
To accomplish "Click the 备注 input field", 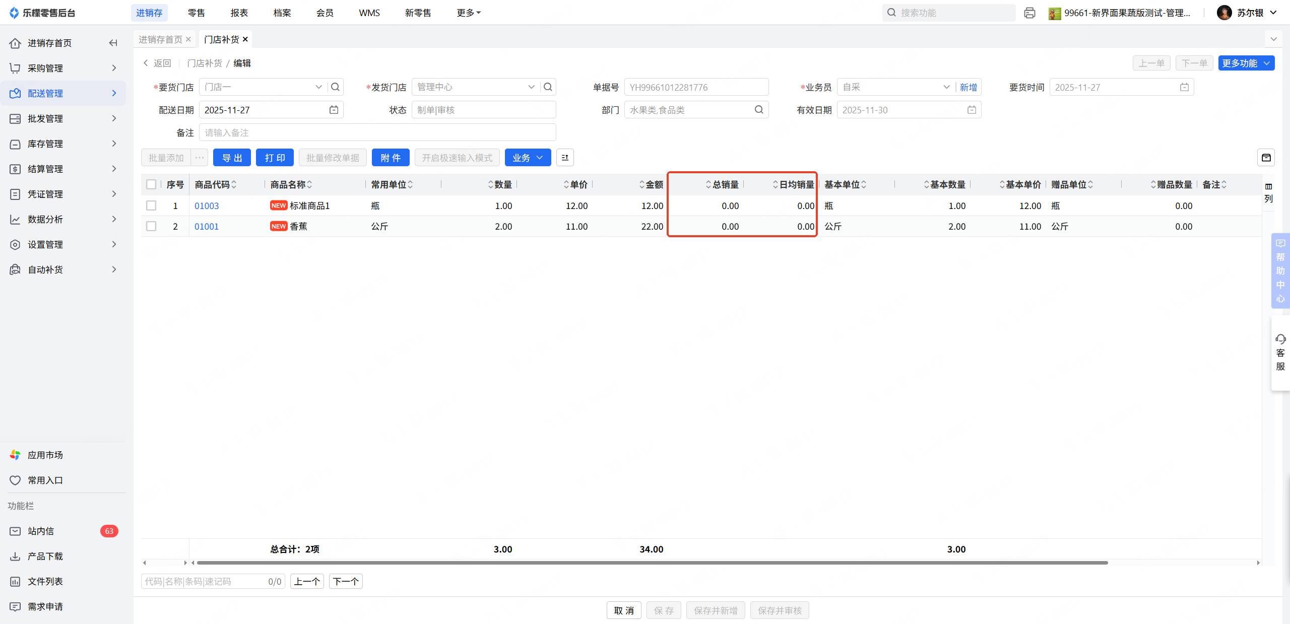I will 377,132.
